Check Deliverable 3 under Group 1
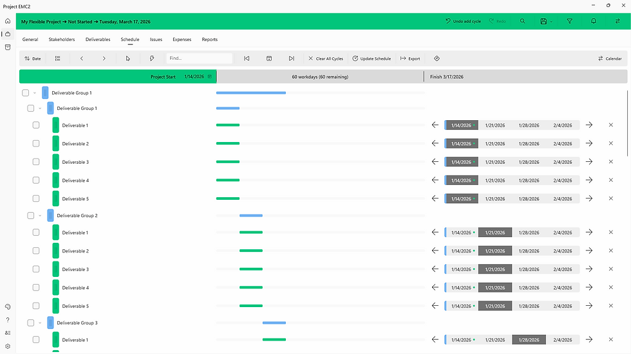Viewport: 631px width, 354px height. coord(36,162)
